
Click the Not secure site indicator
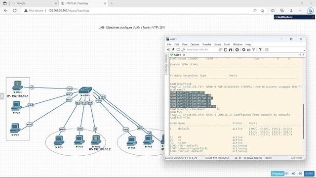[x=34, y=10]
